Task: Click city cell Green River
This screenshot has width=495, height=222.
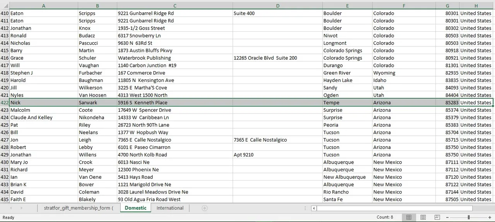Action: point(347,73)
